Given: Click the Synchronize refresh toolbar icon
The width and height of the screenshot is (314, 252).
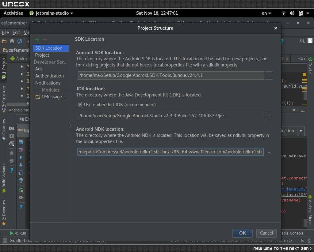Looking at the screenshot, I should point(19,41).
